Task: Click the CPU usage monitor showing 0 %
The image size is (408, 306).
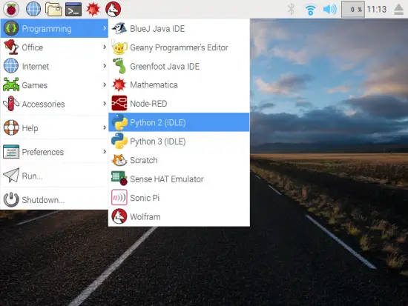Action: click(353, 10)
